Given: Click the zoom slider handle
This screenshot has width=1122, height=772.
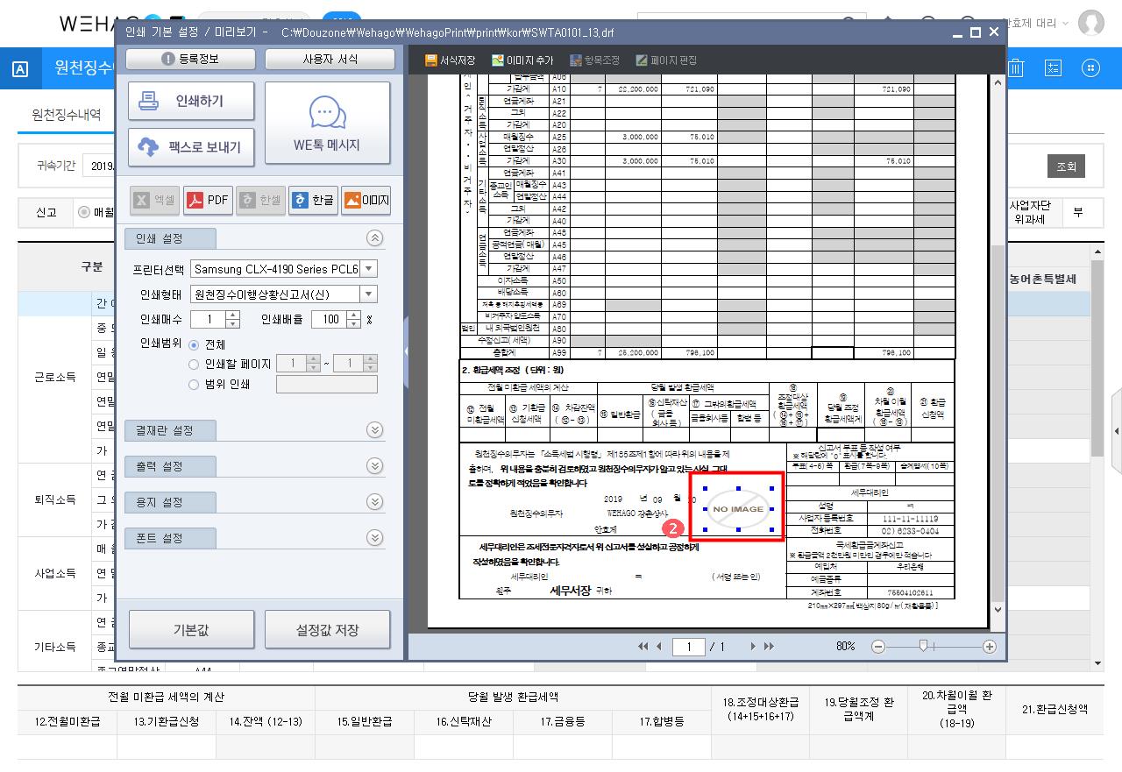Looking at the screenshot, I should coord(922,646).
